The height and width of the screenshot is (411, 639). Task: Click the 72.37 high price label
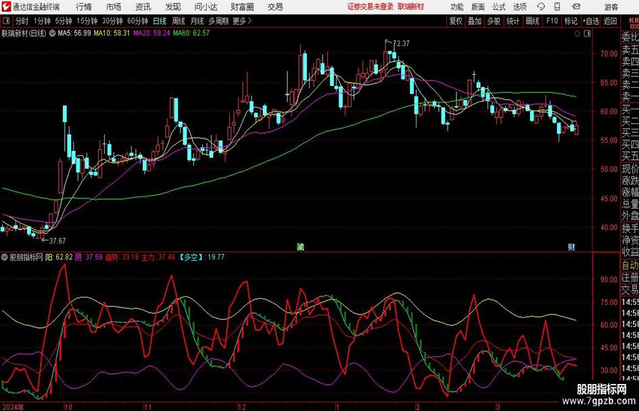pyautogui.click(x=401, y=43)
